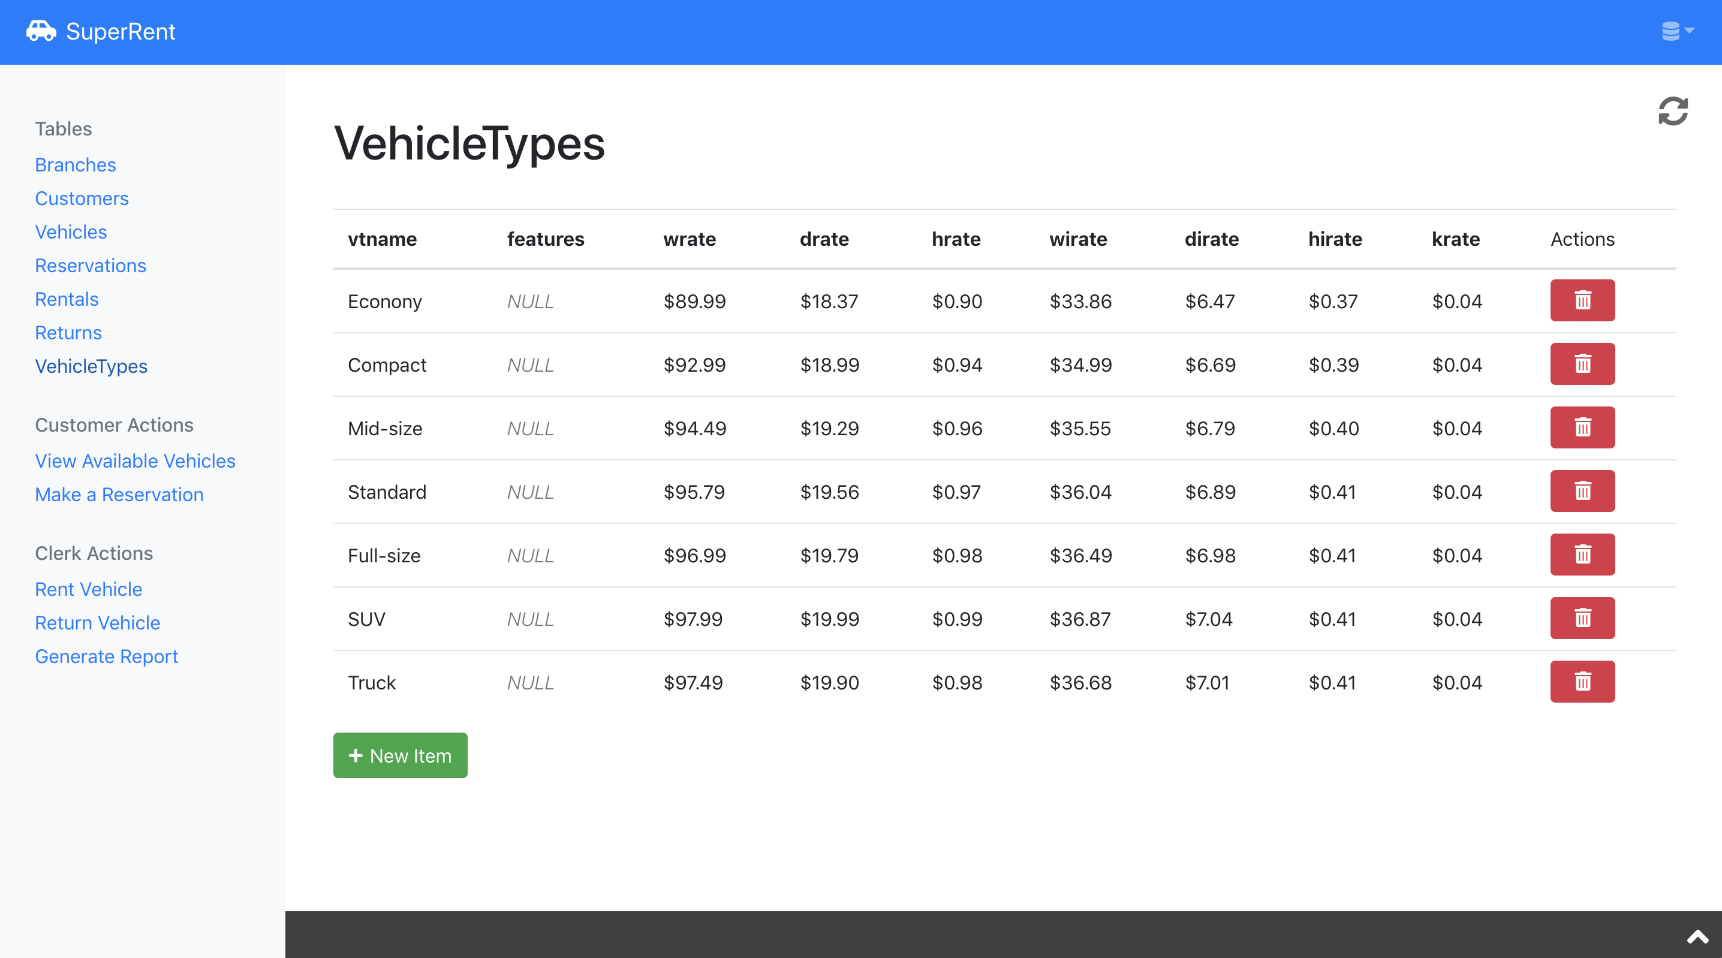
Task: Click trash icon for Mid-size row
Action: pos(1582,428)
